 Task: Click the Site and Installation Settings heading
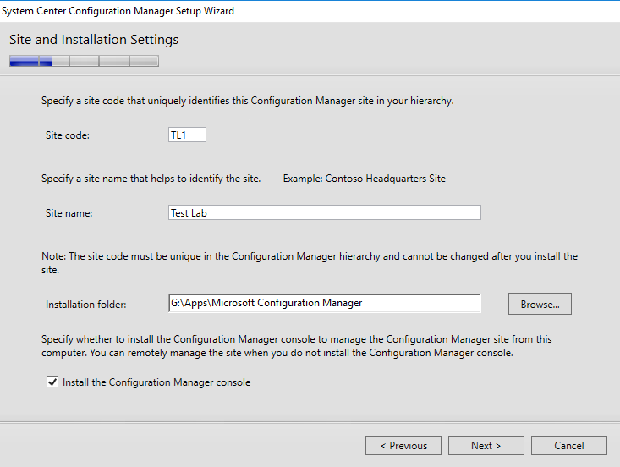click(x=94, y=40)
